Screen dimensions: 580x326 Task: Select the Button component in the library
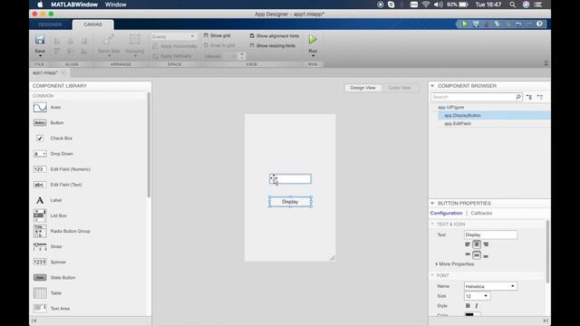[56, 123]
